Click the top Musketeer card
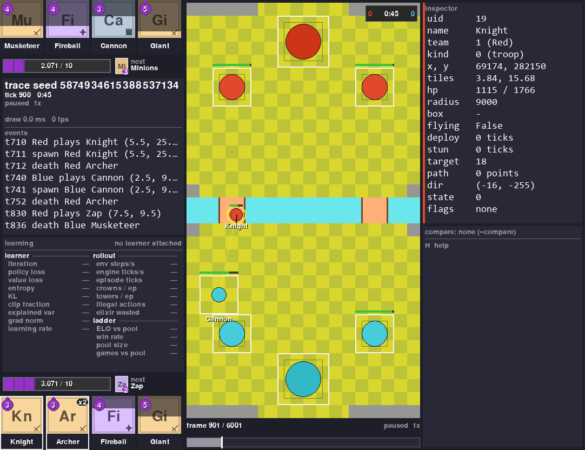 (x=22, y=27)
